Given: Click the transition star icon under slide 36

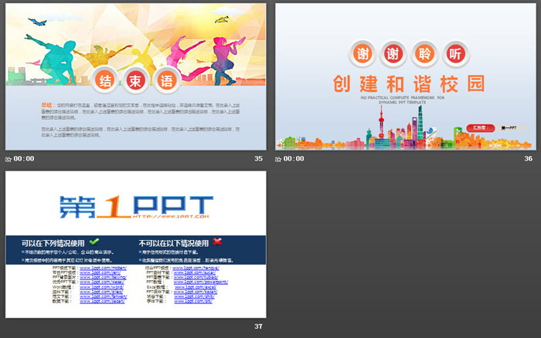Looking at the screenshot, I should [x=278, y=159].
